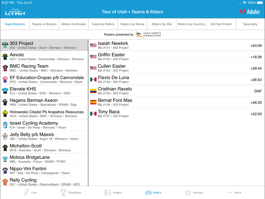Open the More bottom tab

pyautogui.click(x=235, y=192)
